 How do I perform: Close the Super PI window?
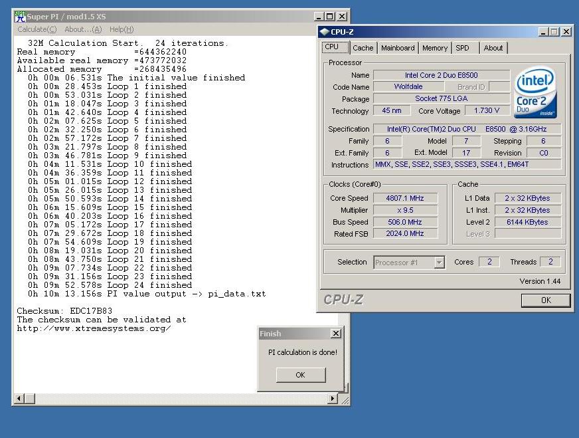pyautogui.click(x=343, y=16)
